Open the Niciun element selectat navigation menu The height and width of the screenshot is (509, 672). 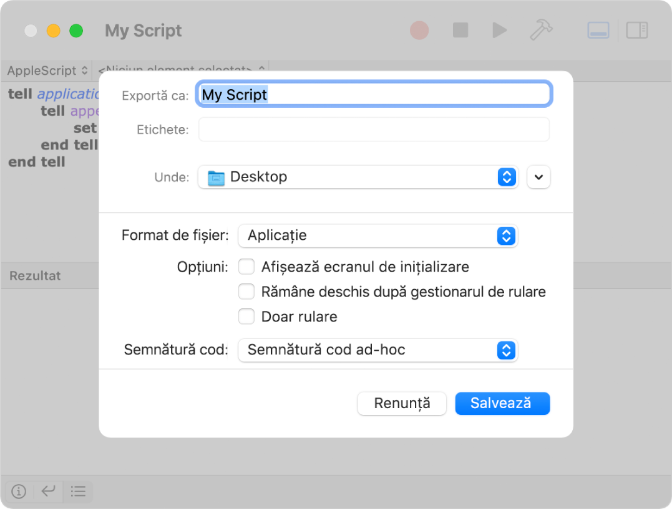point(181,70)
